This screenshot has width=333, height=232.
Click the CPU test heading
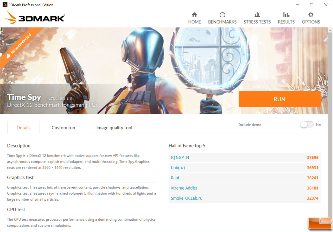tap(16, 209)
